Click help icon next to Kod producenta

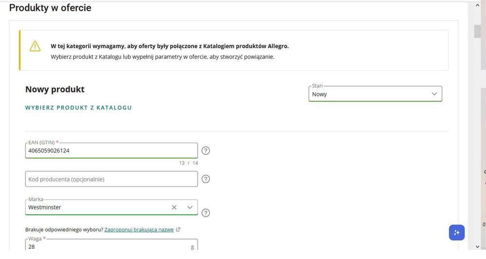pyautogui.click(x=206, y=179)
